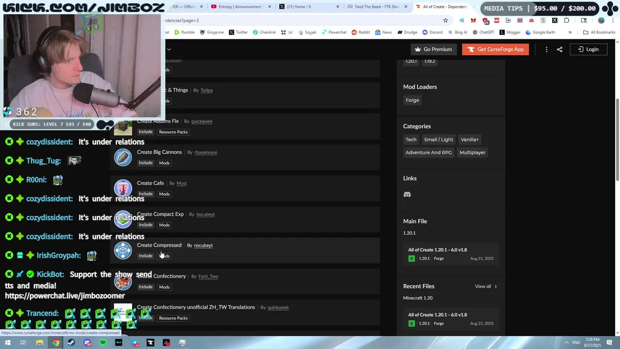620x349 pixels.
Task: Open author rbasamoyai's profile
Action: [205, 152]
